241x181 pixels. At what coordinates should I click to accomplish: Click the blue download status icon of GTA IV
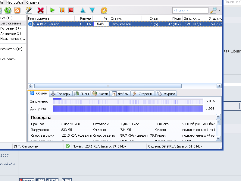click(x=30, y=24)
